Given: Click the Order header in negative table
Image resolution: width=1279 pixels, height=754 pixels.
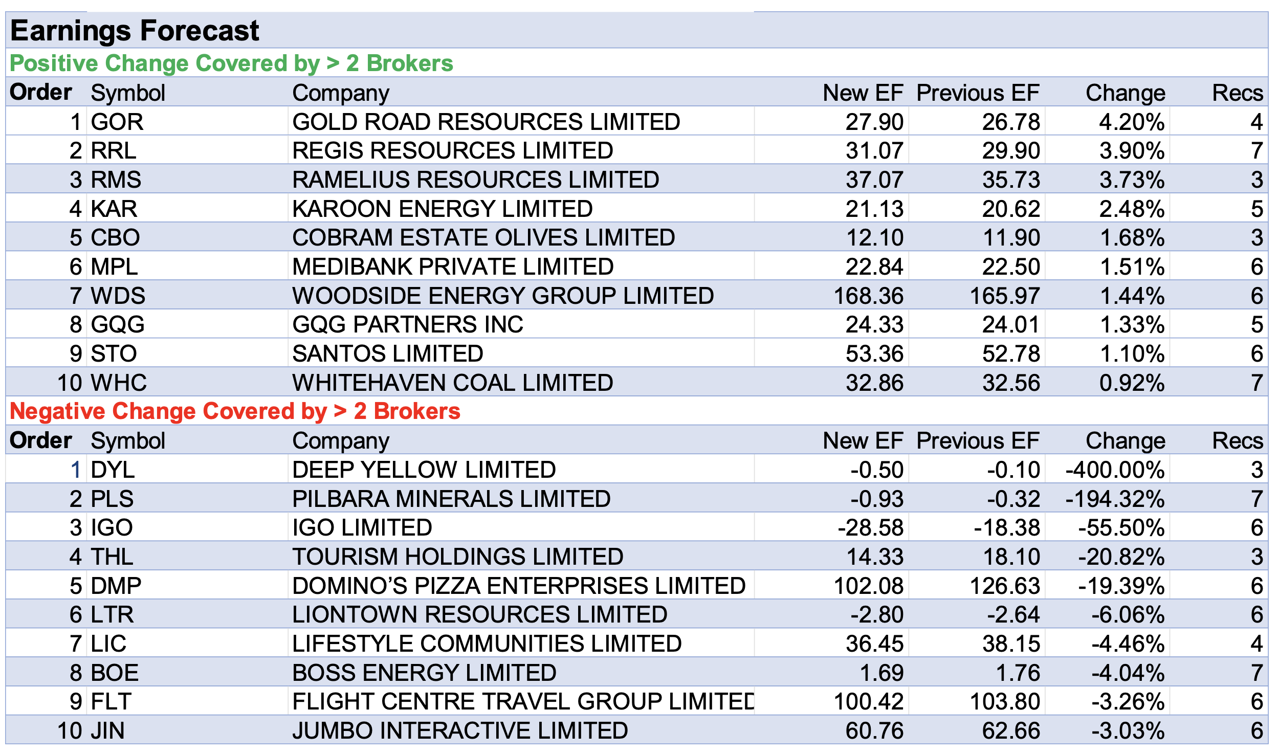Looking at the screenshot, I should pyautogui.click(x=41, y=441).
